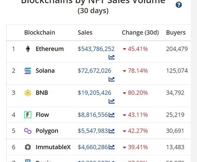Click the BNB logo icon
197x162 pixels.
click(x=28, y=93)
